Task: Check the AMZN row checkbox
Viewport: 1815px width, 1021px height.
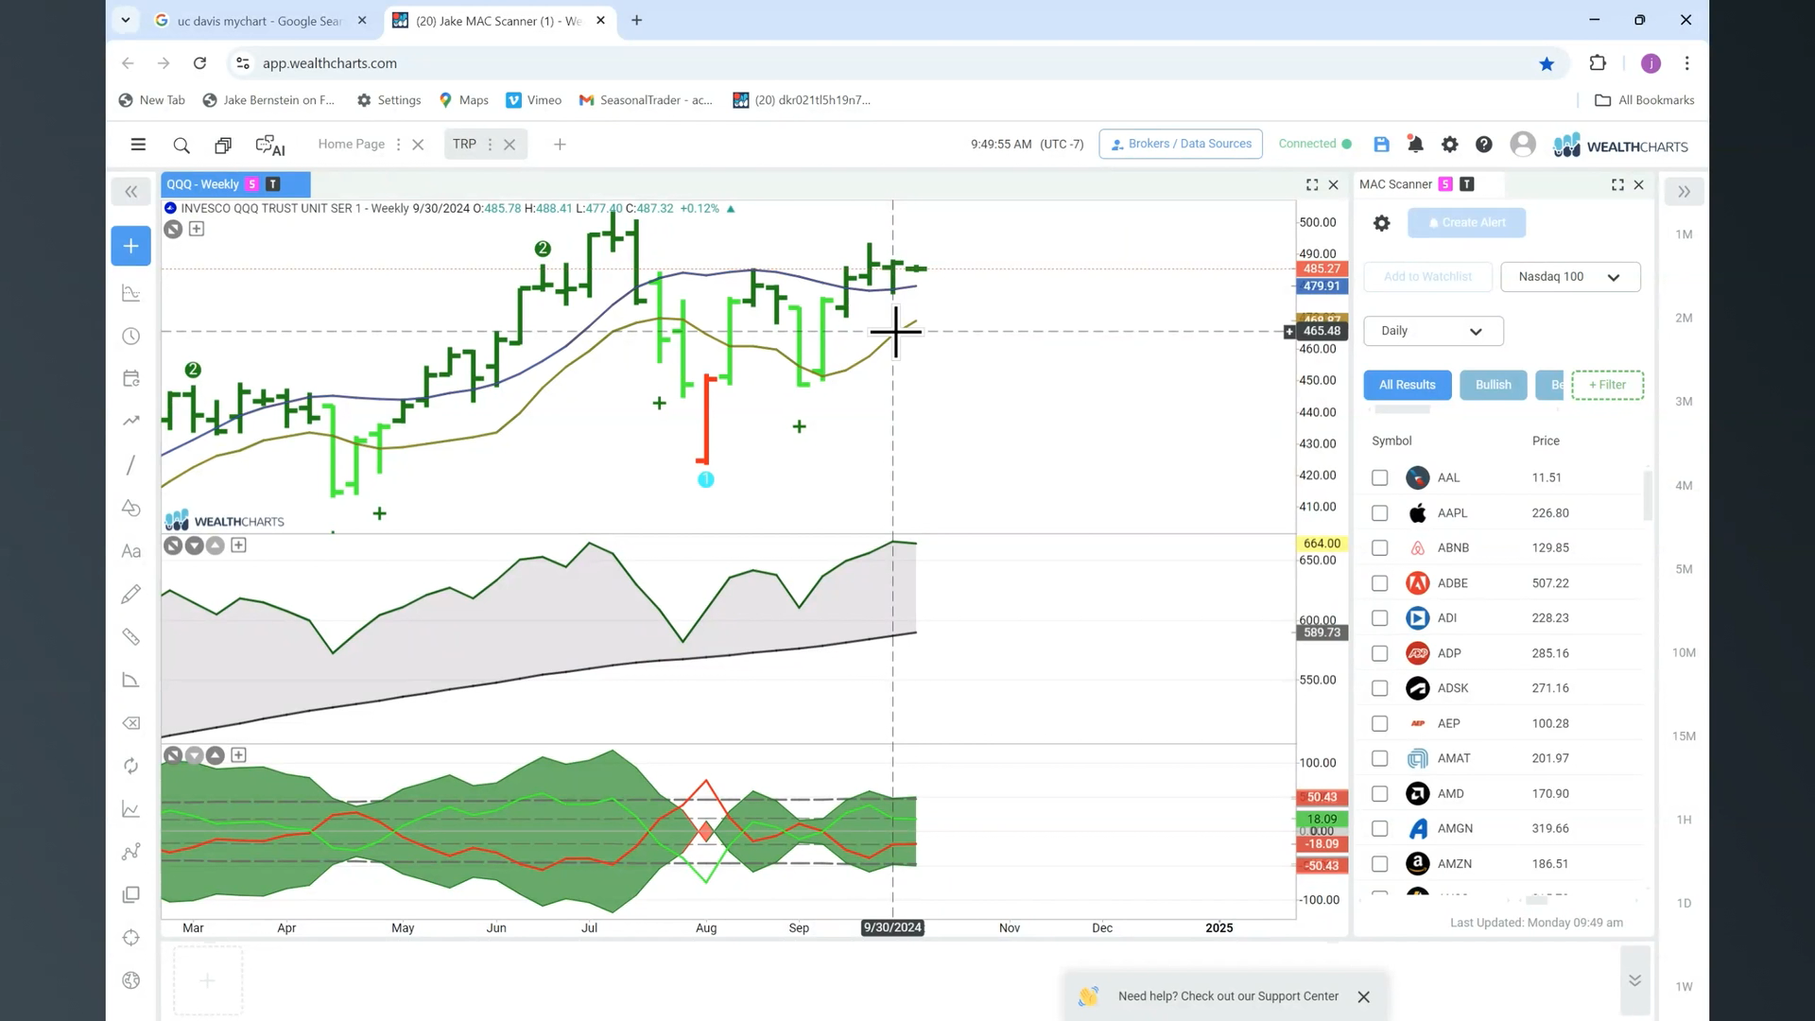Action: click(1379, 864)
